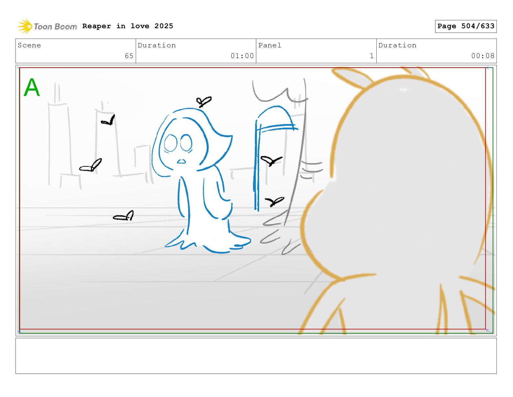Click the 'Panel' header label

coord(270,45)
